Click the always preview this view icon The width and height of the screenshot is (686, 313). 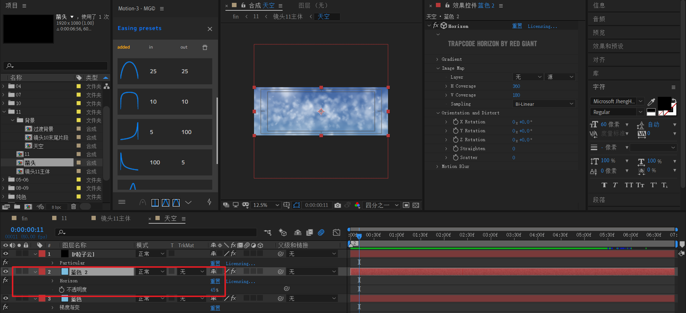226,205
